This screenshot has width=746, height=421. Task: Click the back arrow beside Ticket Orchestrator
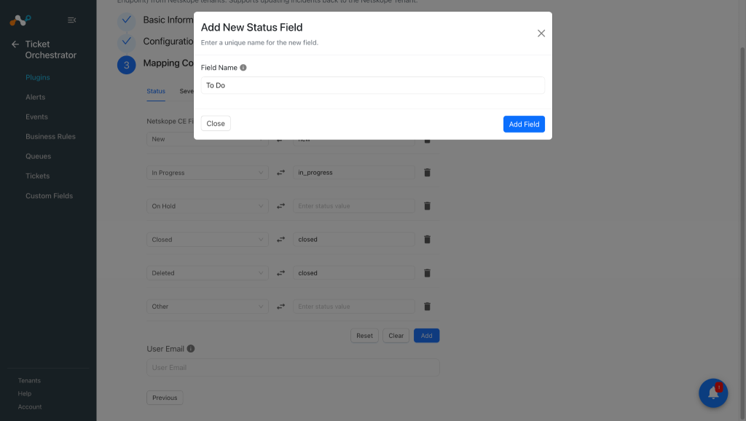click(15, 44)
